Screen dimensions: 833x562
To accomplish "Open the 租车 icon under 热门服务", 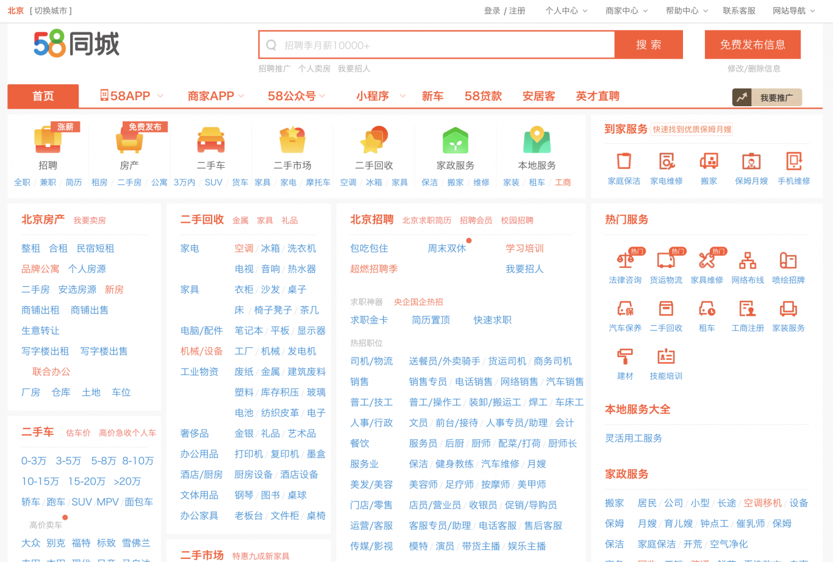I will click(x=707, y=308).
